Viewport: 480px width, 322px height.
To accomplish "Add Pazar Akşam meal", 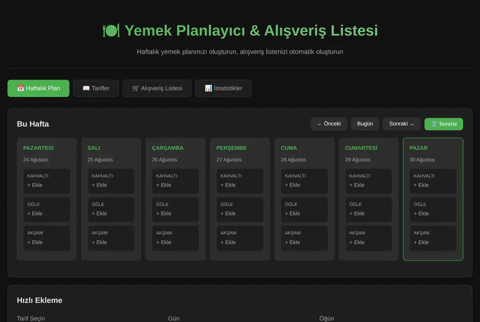I will (x=433, y=238).
